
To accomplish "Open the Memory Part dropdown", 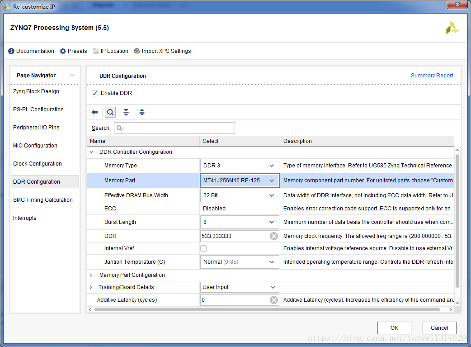I will coord(272,181).
